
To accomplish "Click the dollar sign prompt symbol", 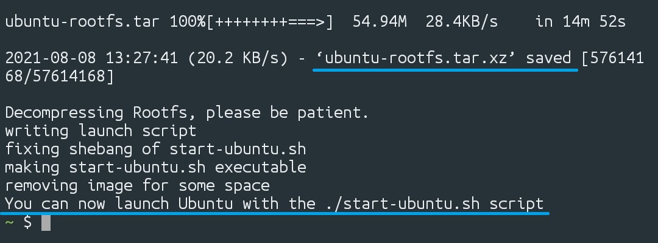I will coord(27,222).
